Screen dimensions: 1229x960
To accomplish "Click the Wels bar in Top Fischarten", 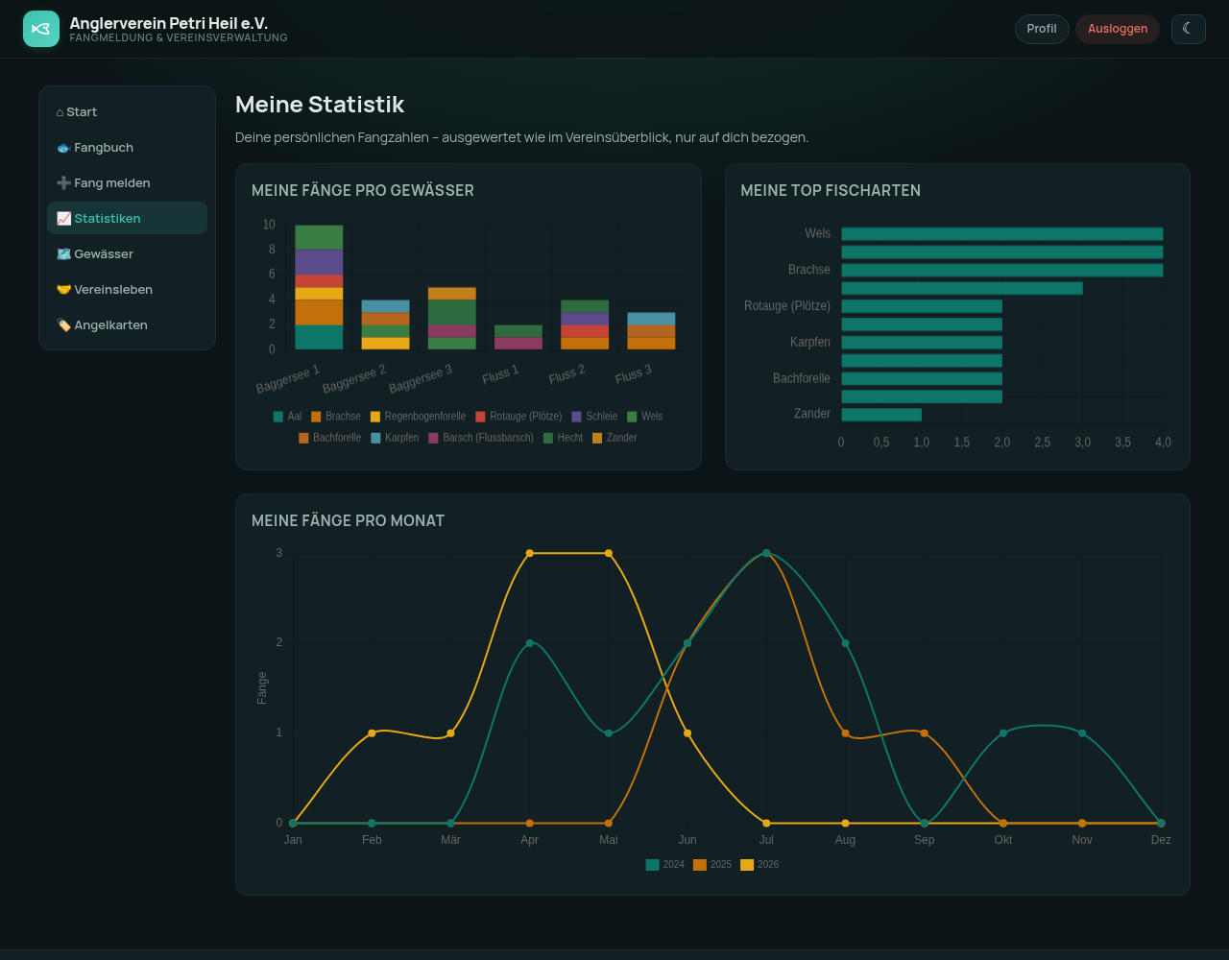I will tap(1002, 234).
